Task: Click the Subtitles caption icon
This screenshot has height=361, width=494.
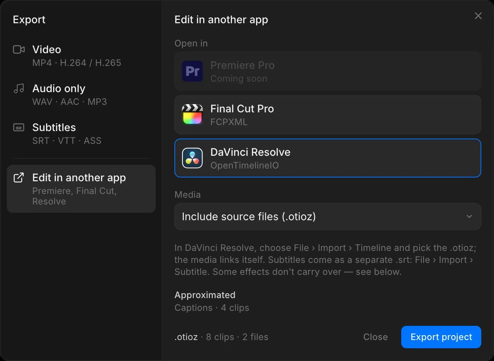Action: pyautogui.click(x=19, y=127)
